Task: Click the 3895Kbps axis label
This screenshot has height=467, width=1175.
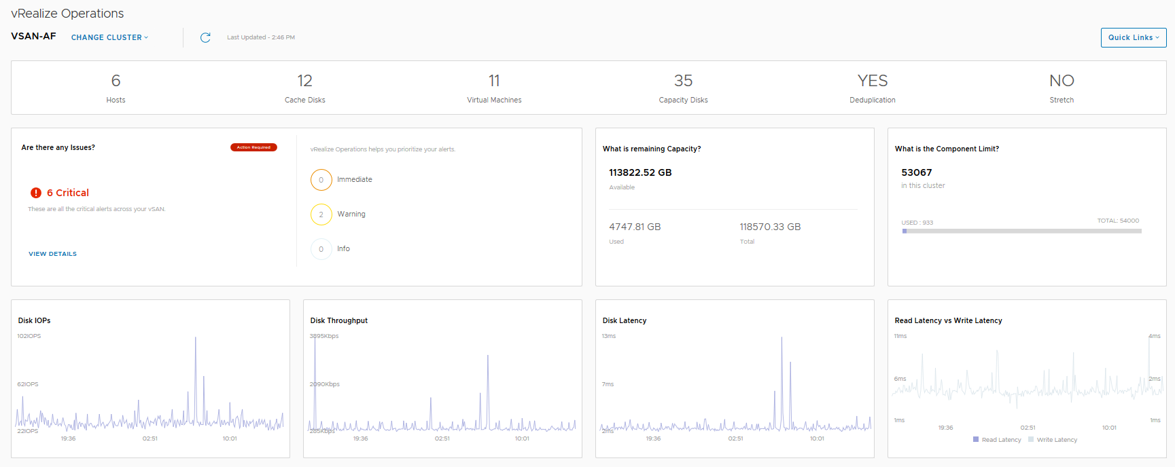Action: point(324,336)
